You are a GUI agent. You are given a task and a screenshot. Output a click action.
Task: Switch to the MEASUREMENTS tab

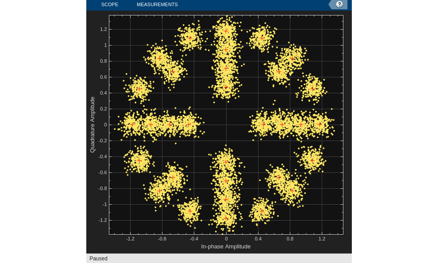pos(157,4)
